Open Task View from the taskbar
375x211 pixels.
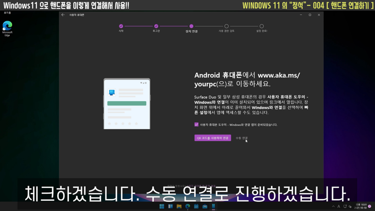[x=170, y=206]
